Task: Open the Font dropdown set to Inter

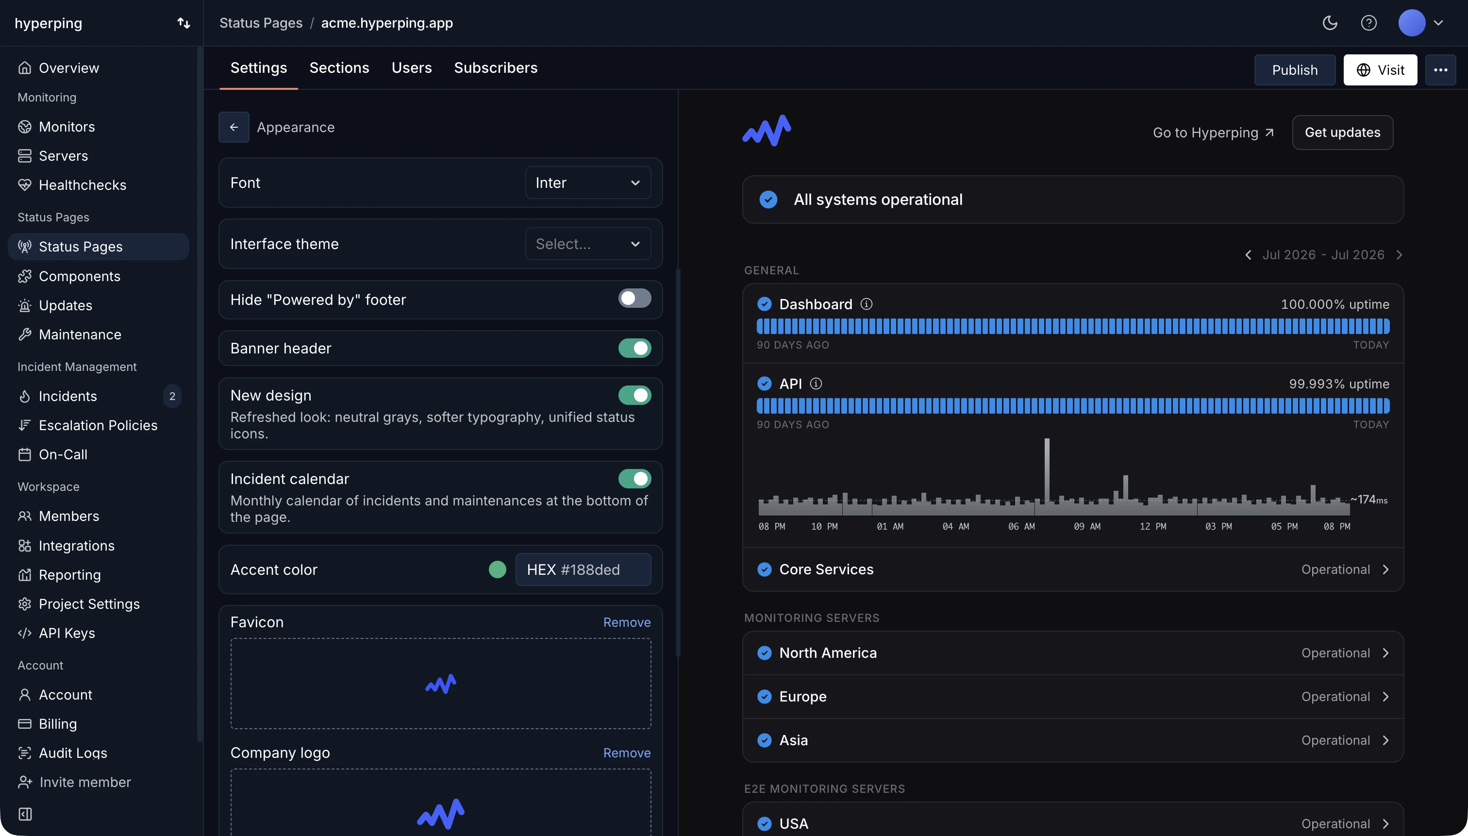Action: pyautogui.click(x=588, y=183)
